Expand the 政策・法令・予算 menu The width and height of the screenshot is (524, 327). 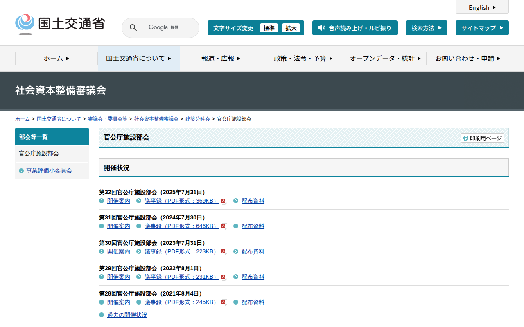(303, 58)
